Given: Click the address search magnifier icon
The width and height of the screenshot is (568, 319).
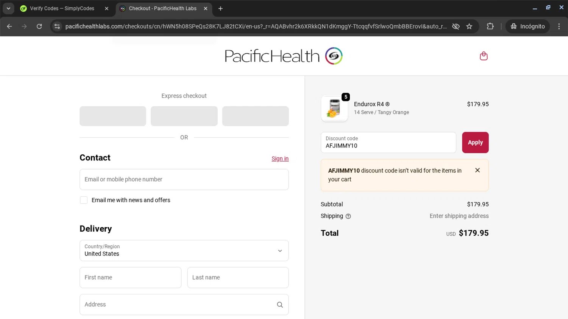Looking at the screenshot, I should pos(280,305).
